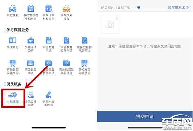Click the 恶意提交挪车申请 warning note
Screen dimensions: 193x131
pyautogui.click(x=145, y=46)
